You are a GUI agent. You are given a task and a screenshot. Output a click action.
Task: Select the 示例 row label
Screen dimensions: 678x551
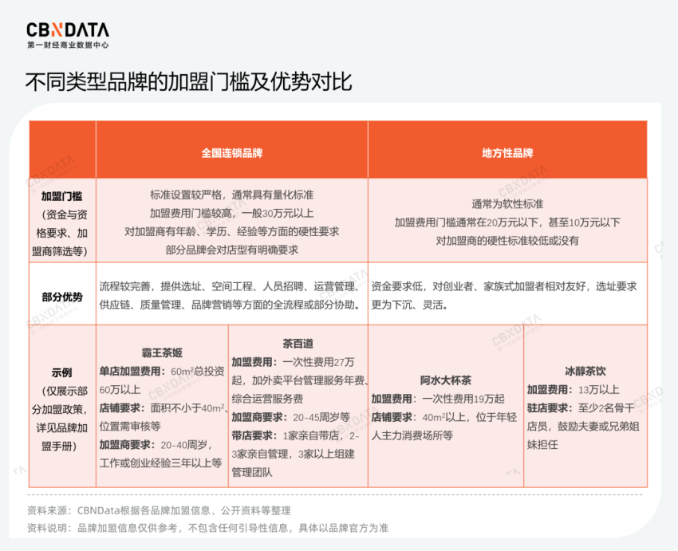click(61, 372)
